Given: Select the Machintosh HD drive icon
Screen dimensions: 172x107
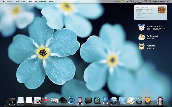Looking at the screenshot, I should pyautogui.click(x=142, y=27).
